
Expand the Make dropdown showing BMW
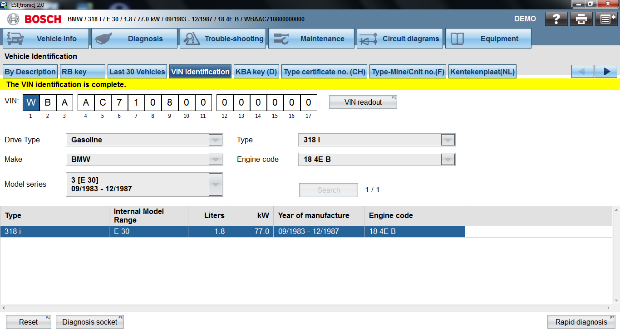(216, 160)
